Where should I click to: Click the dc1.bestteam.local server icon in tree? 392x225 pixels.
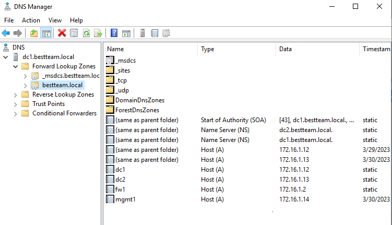(x=16, y=57)
